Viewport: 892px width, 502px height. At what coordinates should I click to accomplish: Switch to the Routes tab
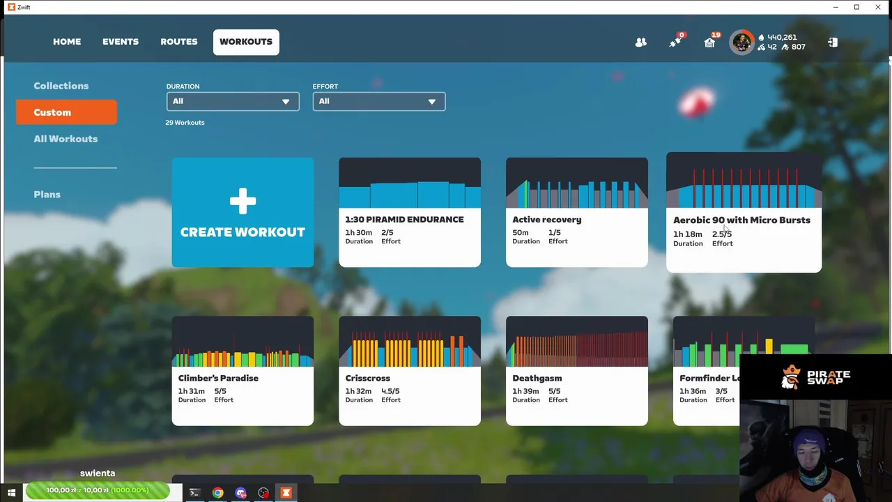pyautogui.click(x=179, y=42)
